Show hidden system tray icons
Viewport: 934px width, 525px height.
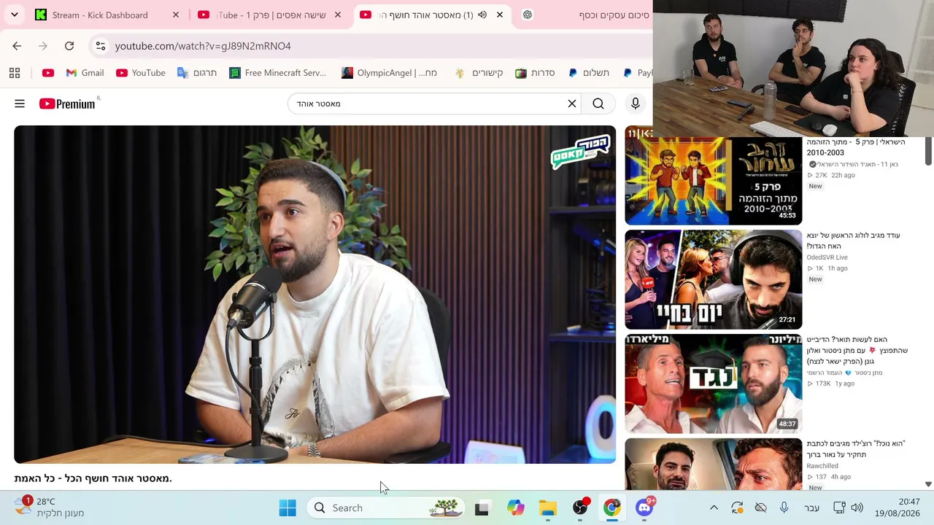coord(714,507)
